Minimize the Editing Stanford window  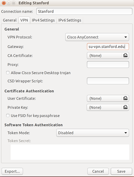click(9, 3)
